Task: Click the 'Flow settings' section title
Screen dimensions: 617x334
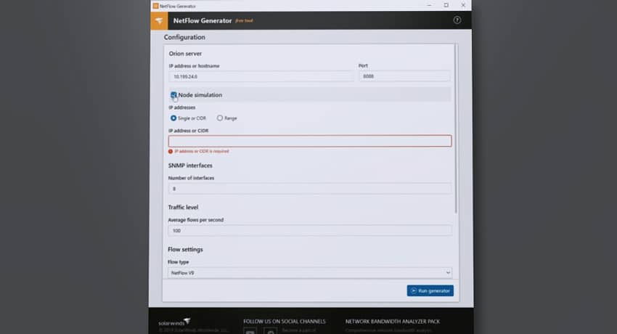Action: [185, 250]
